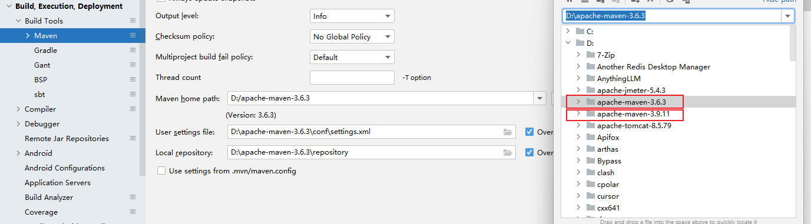Click the Thread count input field
The image size is (811, 224).
click(x=352, y=78)
